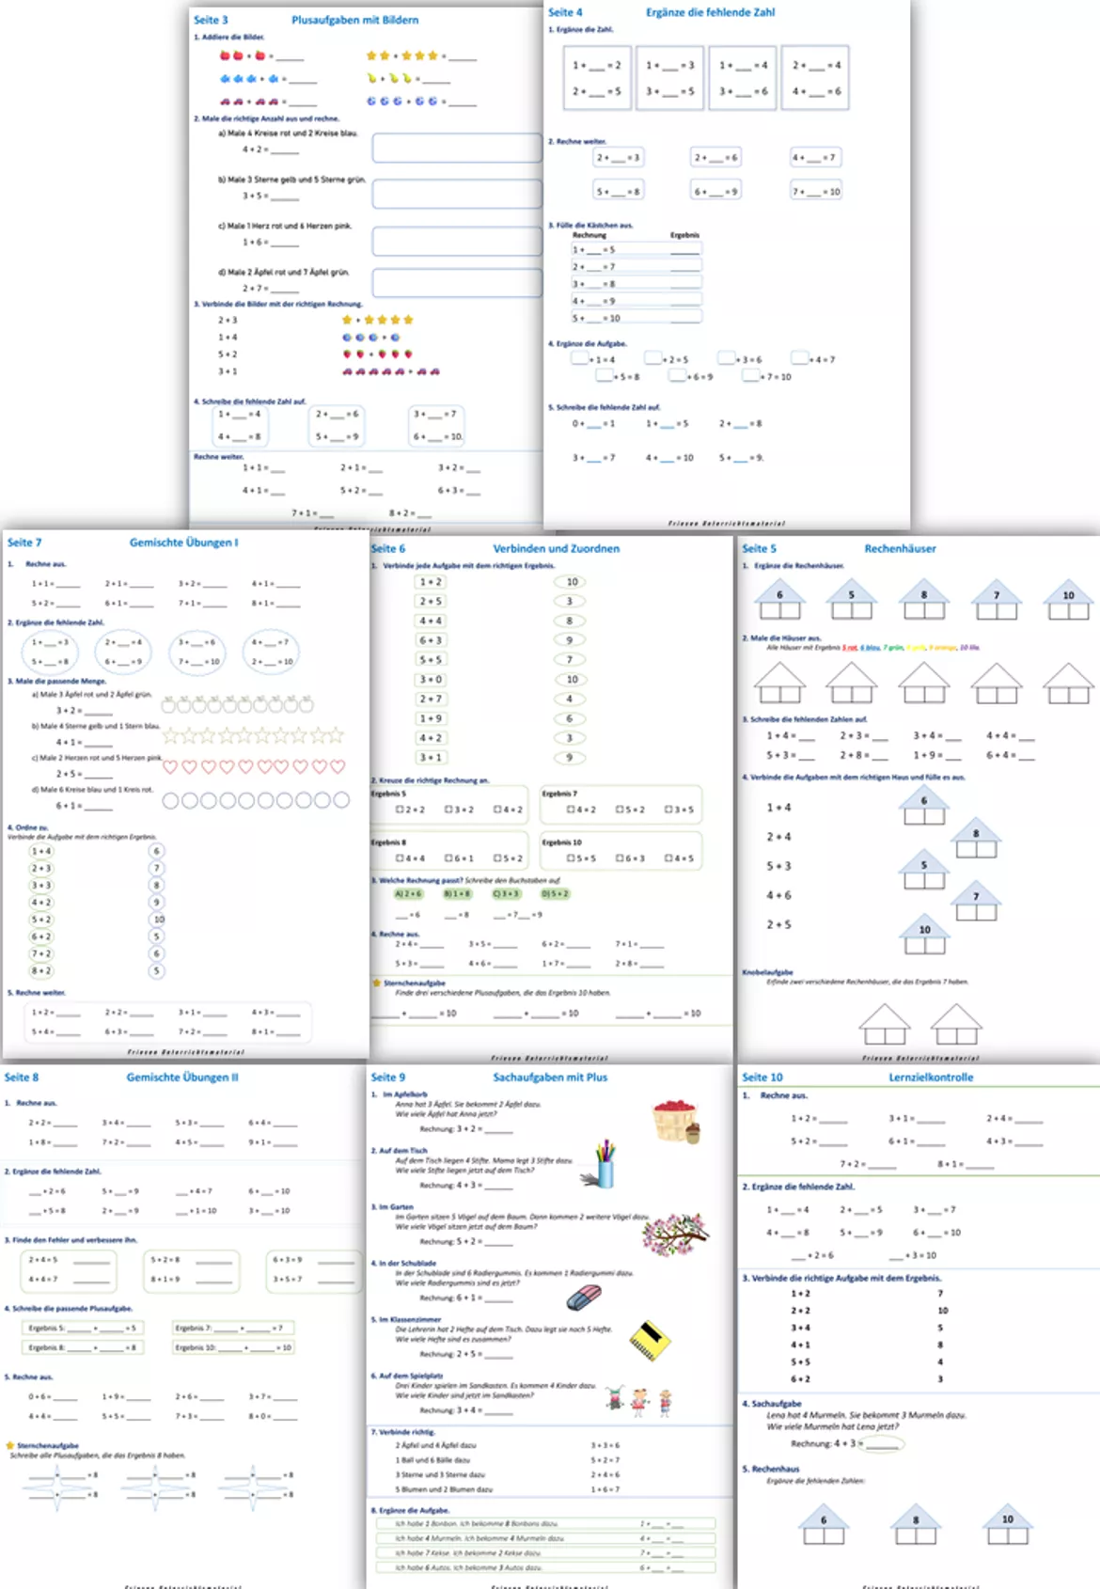The width and height of the screenshot is (1100, 1589).
Task: Click the row of outlined stars on Seite 7
Action: 254,734
